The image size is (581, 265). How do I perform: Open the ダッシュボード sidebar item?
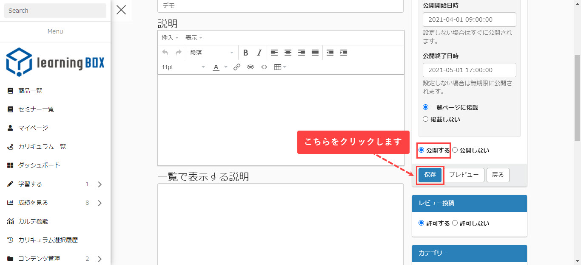pos(39,165)
